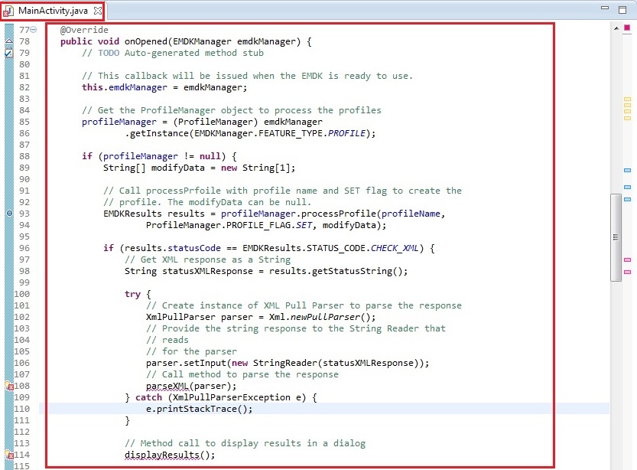Click the override indicator arrow on line 78
The width and height of the screenshot is (637, 470).
tap(8, 41)
